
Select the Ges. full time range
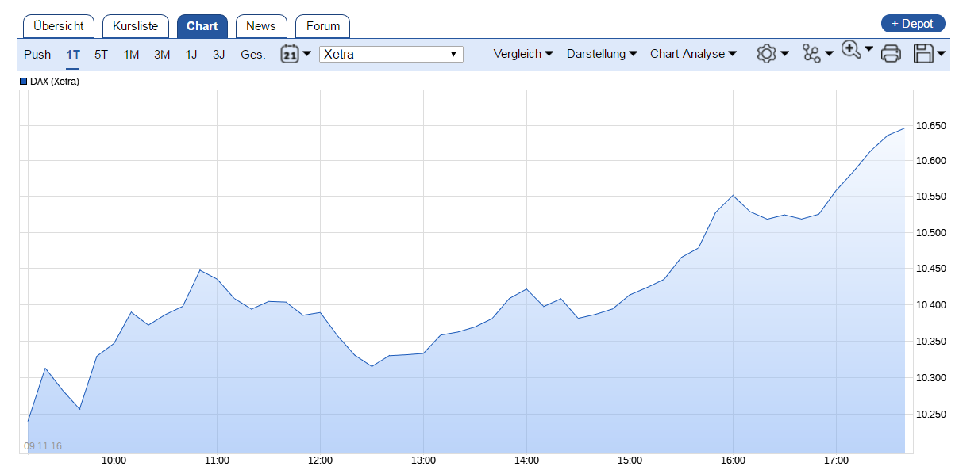(x=253, y=55)
